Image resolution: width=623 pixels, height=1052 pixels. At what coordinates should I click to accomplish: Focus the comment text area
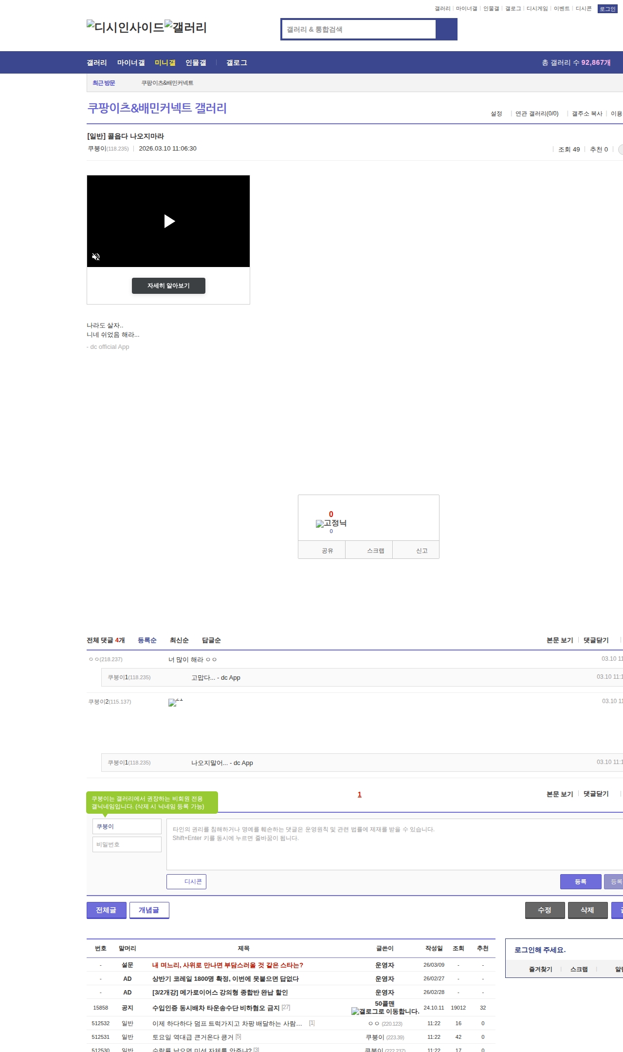tap(395, 844)
